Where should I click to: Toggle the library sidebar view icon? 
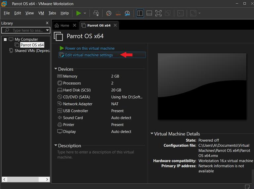tap(140, 13)
